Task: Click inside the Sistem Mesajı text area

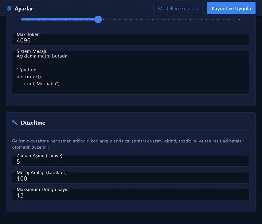Action: 131,73
